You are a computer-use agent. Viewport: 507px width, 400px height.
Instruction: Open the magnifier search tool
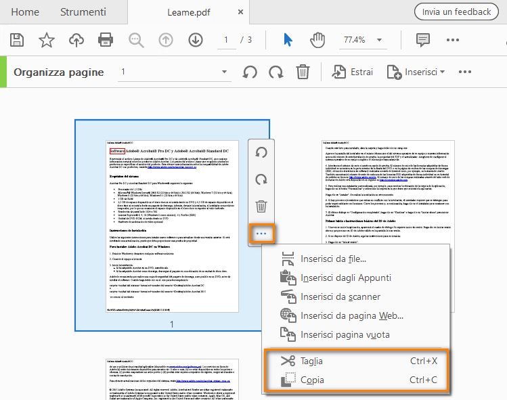tap(136, 41)
